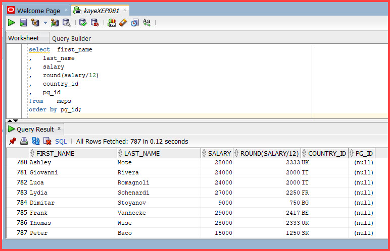Select the 'FR' country cell for Lydia

325,193
